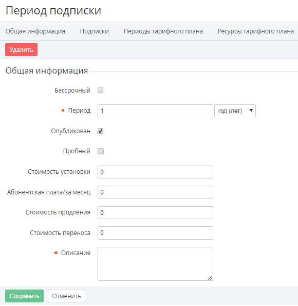This screenshot has width=298, height=306.
Task: Click the Описание textarea resize grip
Action: (x=210, y=278)
